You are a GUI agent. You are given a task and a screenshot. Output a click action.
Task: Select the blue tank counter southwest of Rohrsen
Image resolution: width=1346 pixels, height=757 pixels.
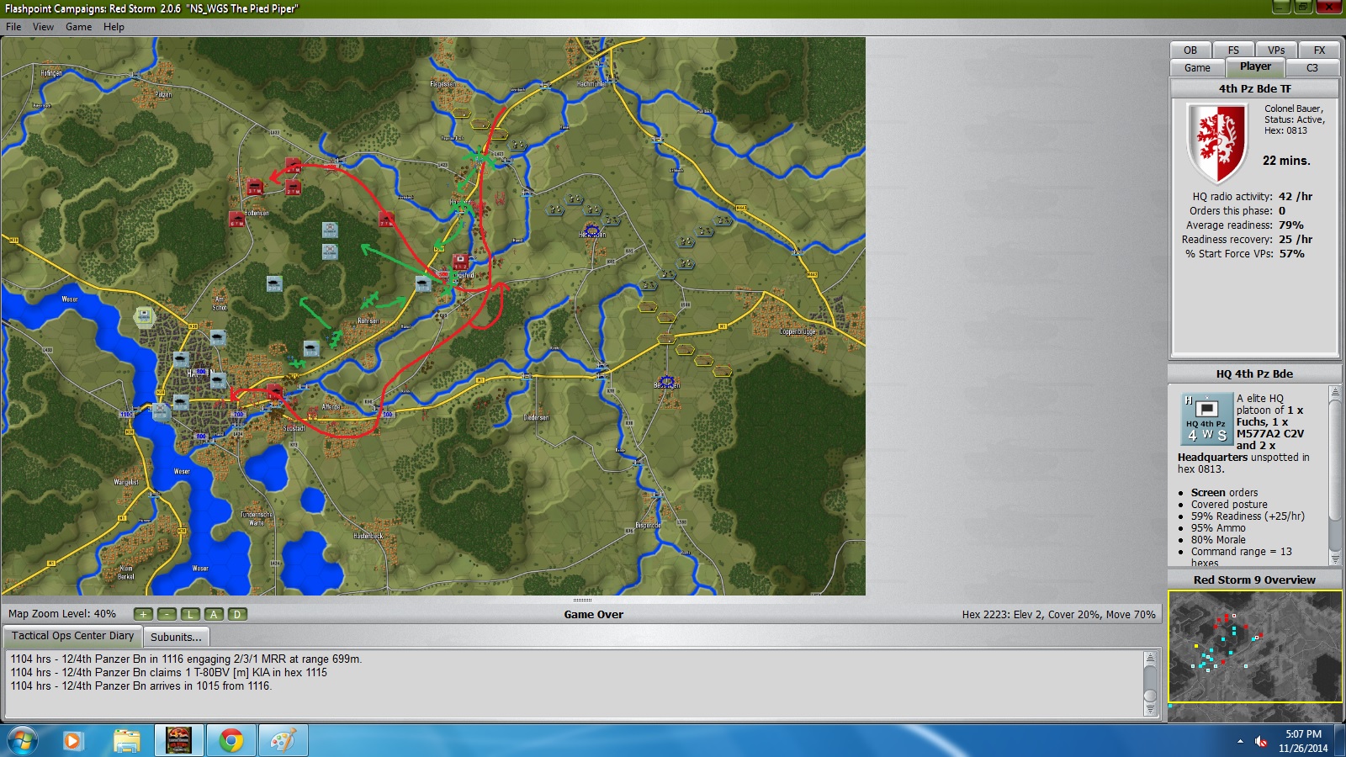tap(311, 348)
